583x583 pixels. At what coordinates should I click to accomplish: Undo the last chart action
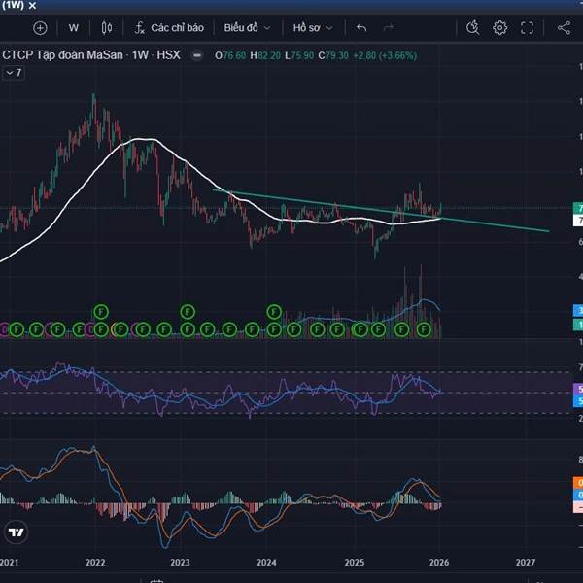point(361,28)
